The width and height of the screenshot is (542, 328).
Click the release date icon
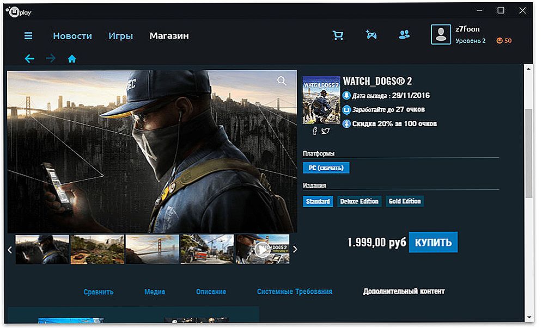[346, 96]
